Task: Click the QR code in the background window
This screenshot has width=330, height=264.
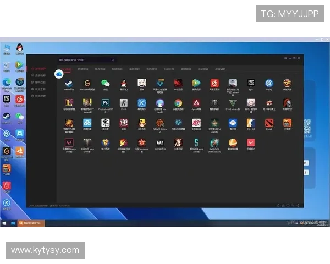Action: click(x=307, y=127)
